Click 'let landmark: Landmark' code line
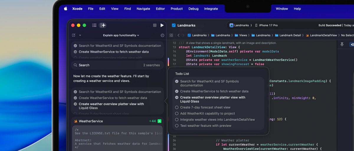Viewport: 354px width, 151px height. pyautogui.click(x=206, y=56)
